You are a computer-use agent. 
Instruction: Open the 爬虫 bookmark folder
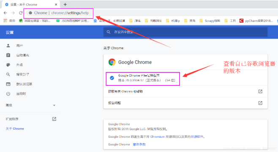click(135, 21)
